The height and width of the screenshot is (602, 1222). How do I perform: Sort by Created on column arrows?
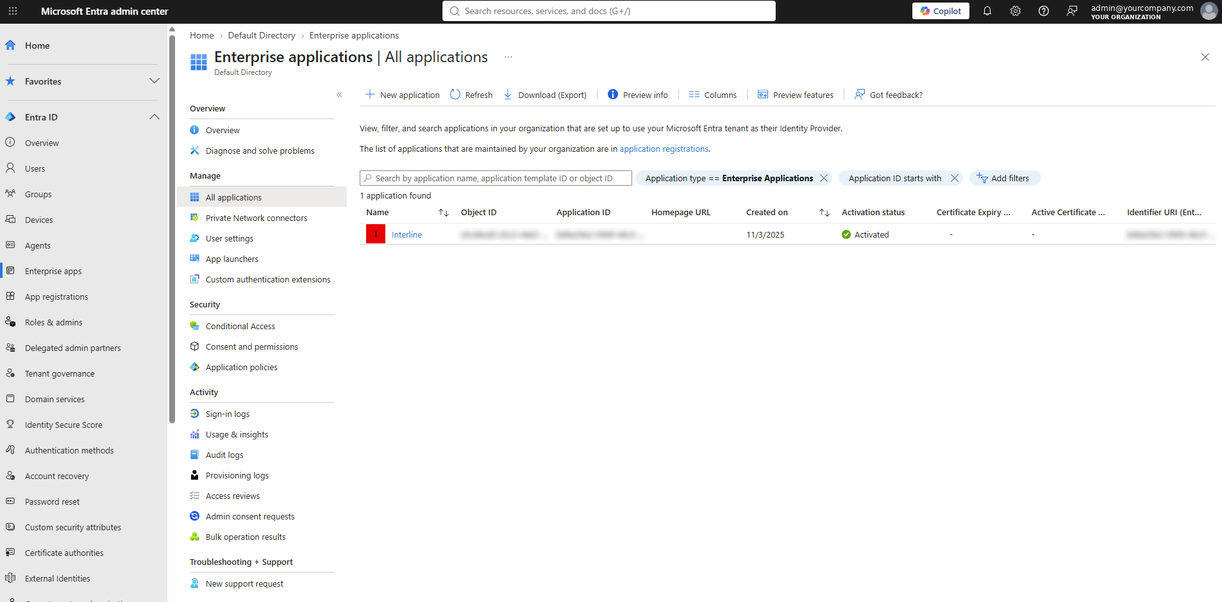coord(824,213)
